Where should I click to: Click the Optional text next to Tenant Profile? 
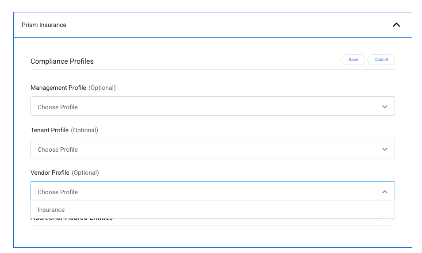(x=84, y=130)
